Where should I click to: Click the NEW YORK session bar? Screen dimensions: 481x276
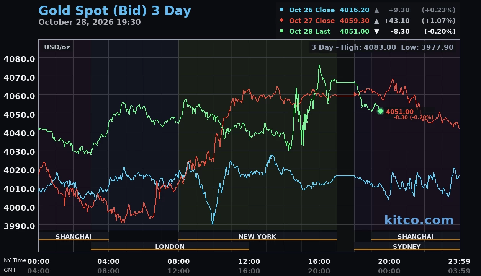click(257, 237)
